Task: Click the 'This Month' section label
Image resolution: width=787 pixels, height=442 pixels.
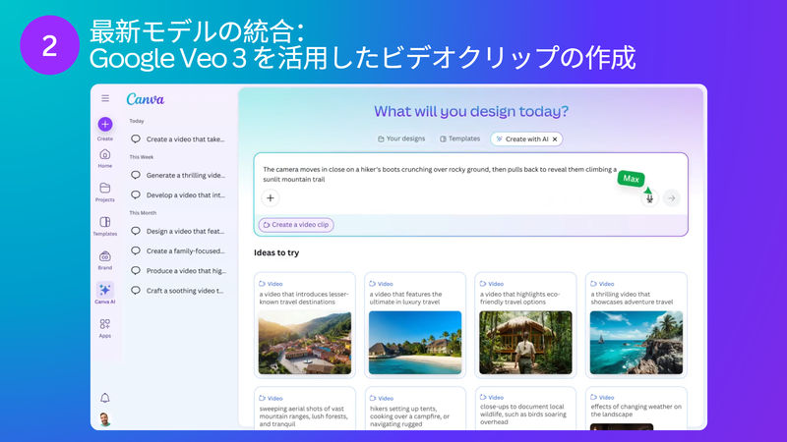Action: click(x=143, y=213)
